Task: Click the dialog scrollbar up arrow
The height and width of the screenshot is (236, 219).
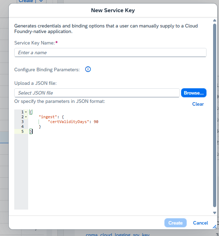Action: click(x=214, y=20)
